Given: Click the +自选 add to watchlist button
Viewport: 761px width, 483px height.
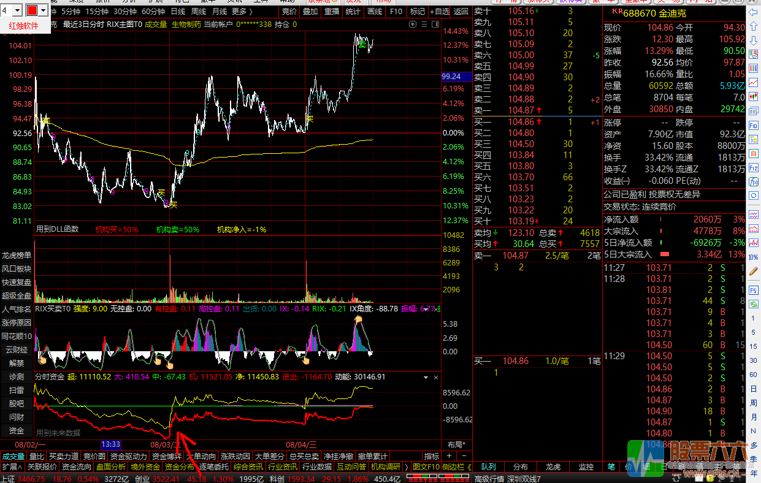Looking at the screenshot, I should click(439, 12).
